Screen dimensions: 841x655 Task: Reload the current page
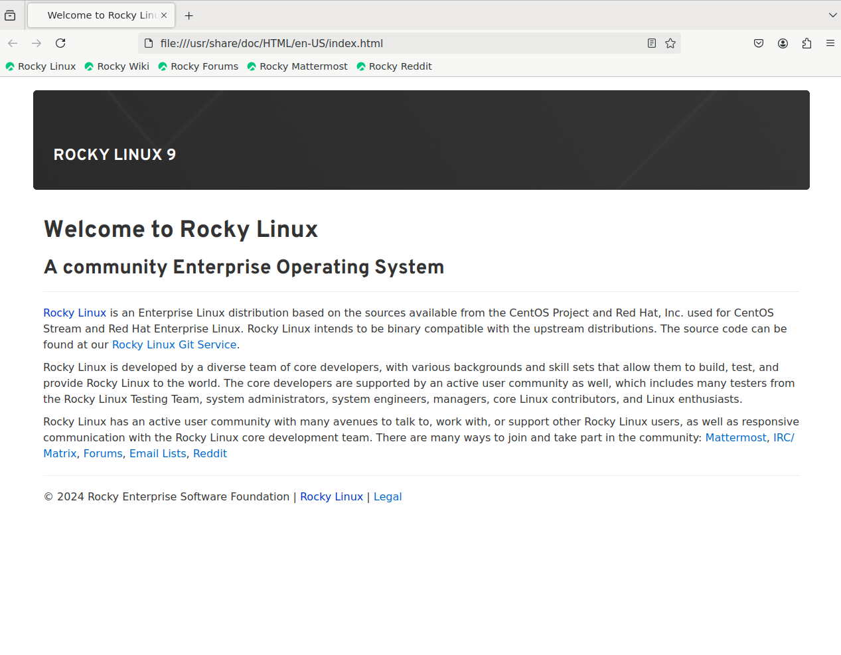pyautogui.click(x=60, y=43)
